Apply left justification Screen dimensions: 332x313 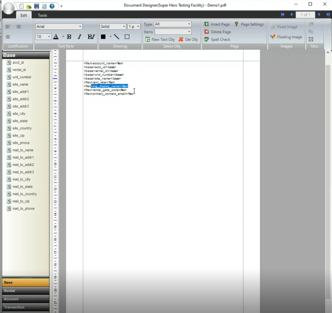(8, 27)
